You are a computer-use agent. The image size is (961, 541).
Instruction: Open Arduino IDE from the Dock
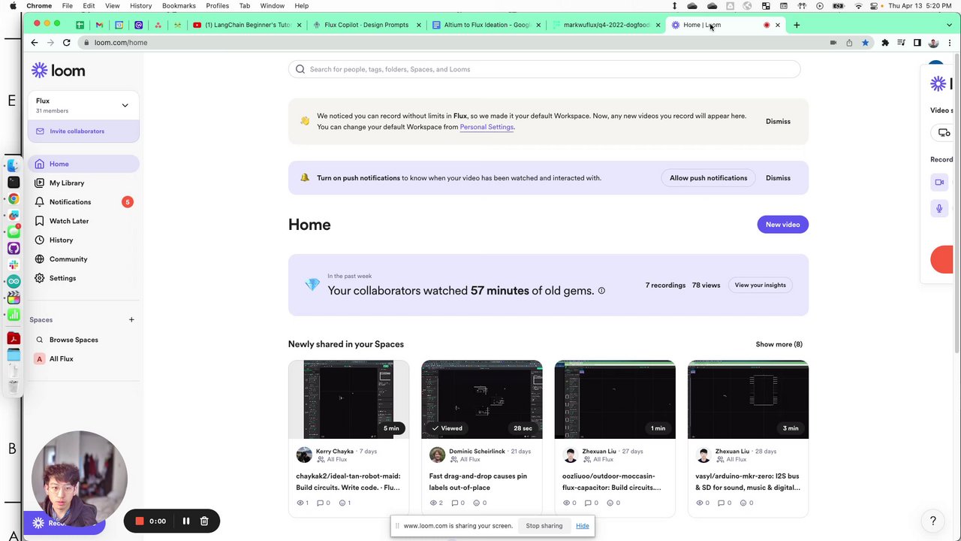coord(14,281)
